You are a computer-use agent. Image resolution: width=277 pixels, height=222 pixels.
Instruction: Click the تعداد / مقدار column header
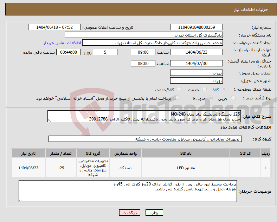tap(61, 154)
